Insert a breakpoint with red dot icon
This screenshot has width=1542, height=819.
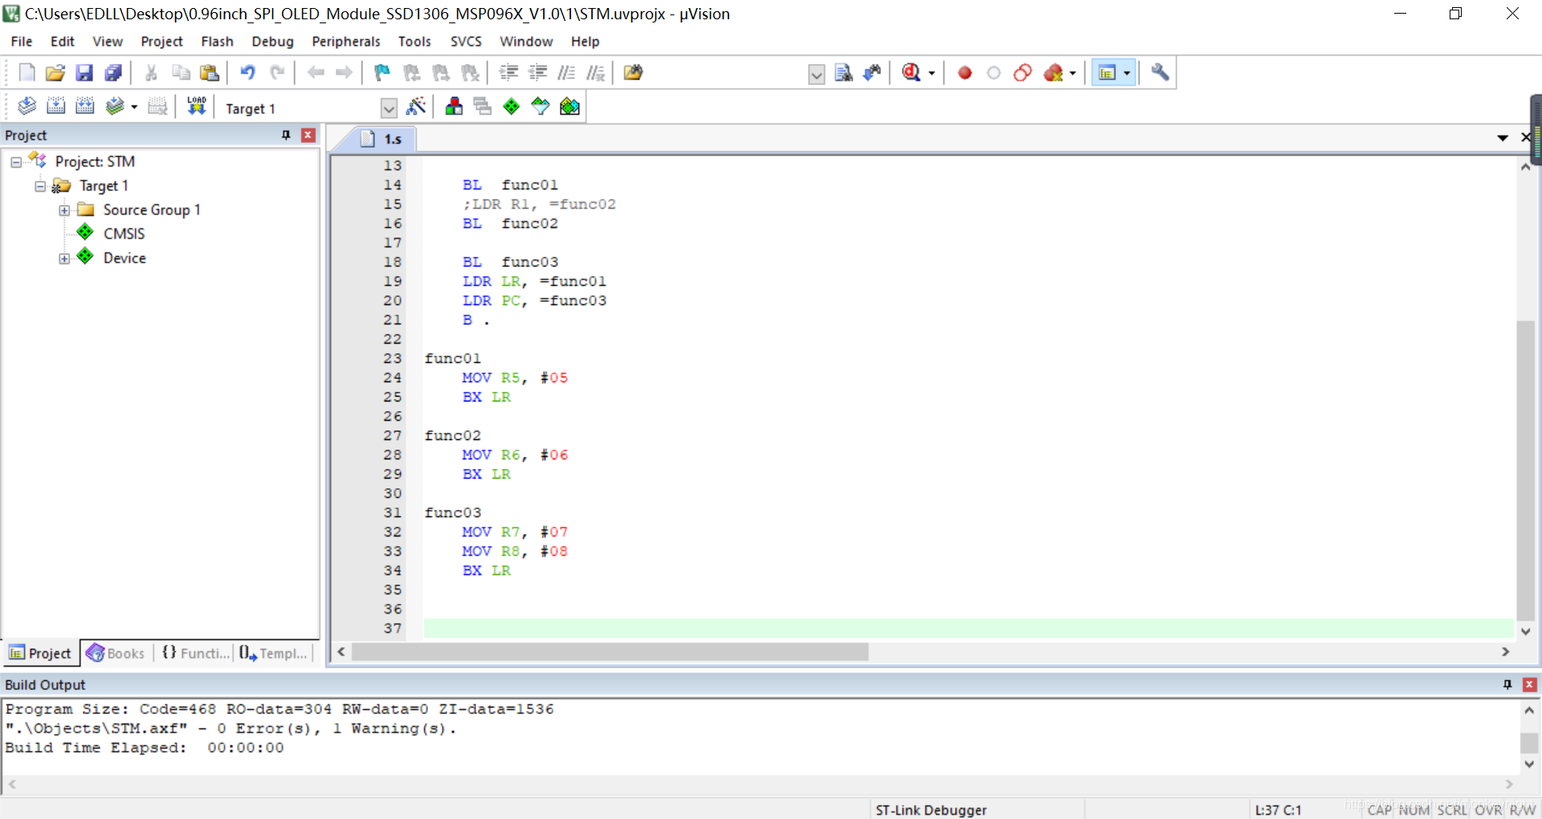click(x=965, y=73)
